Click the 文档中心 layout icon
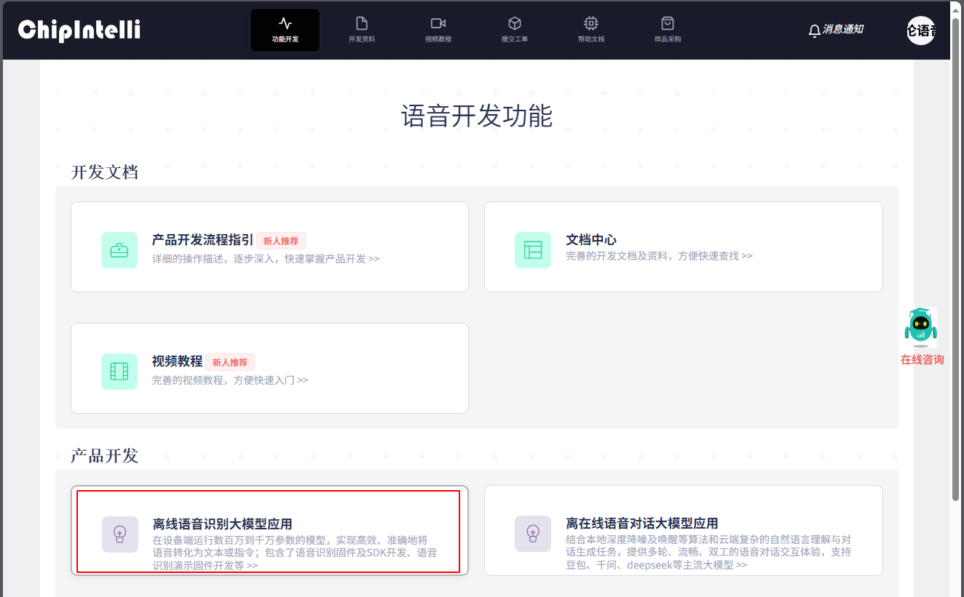 pyautogui.click(x=533, y=250)
